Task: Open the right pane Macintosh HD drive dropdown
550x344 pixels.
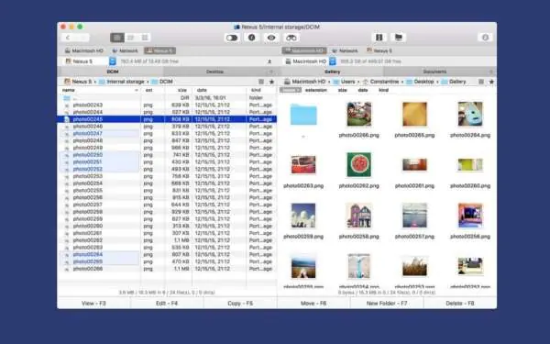Action: coord(333,61)
